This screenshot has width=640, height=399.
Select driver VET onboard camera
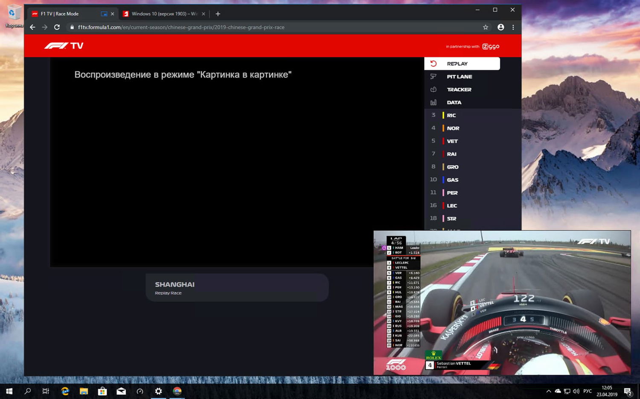point(451,141)
